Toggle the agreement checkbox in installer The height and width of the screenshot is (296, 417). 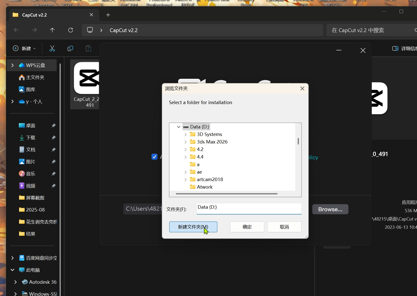pos(154,157)
